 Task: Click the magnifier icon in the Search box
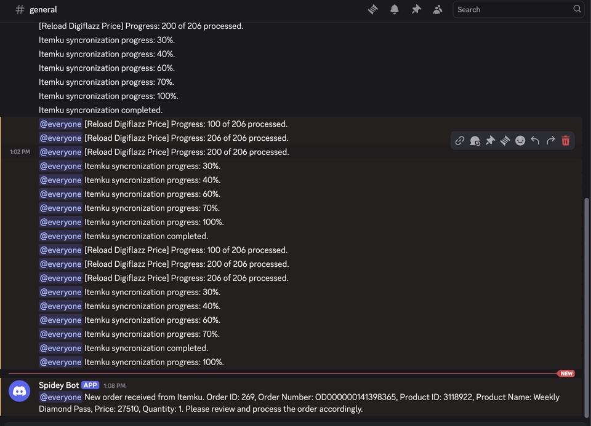[x=577, y=9]
